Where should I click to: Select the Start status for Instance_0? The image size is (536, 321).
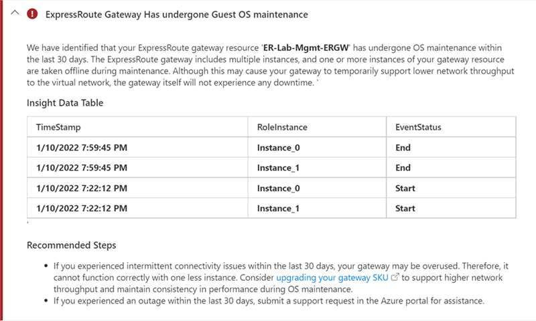(405, 189)
